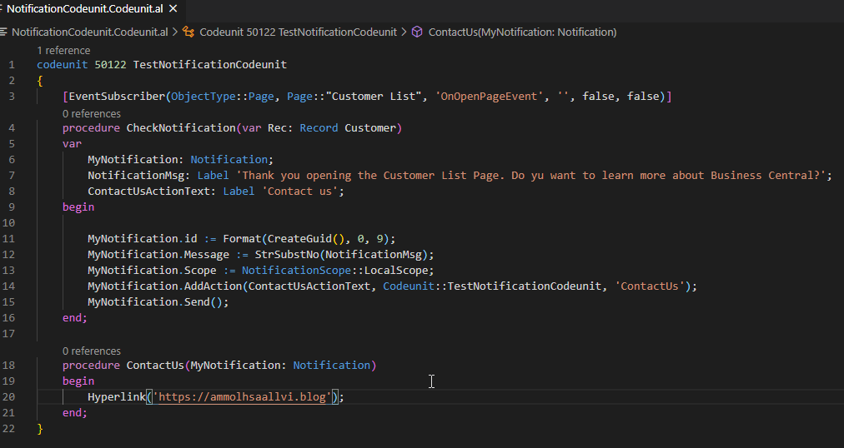
Task: Close the NotificationCodeunit.Codeunit.al tab
Action: 173,8
